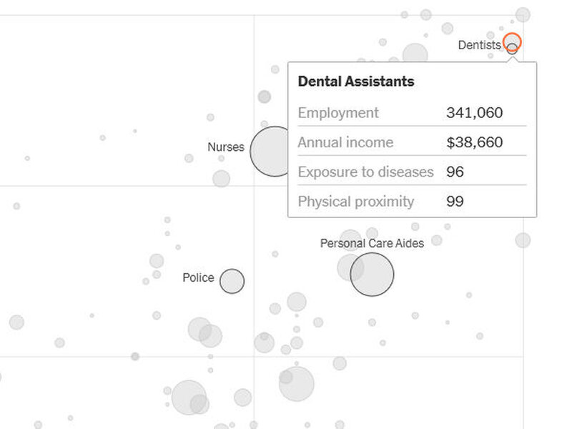This screenshot has height=429, width=572.
Task: Click the Dentists label
Action: point(479,45)
